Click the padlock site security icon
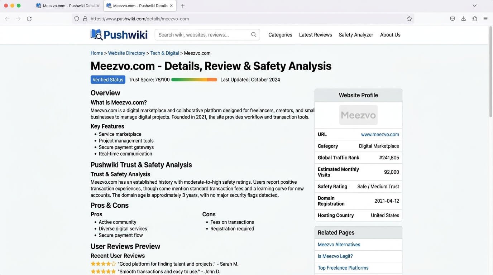The image size is (493, 275). tap(85, 19)
